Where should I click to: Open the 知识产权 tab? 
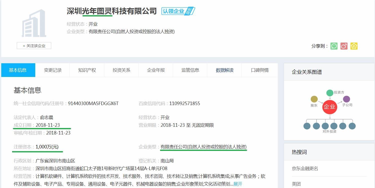point(87,70)
